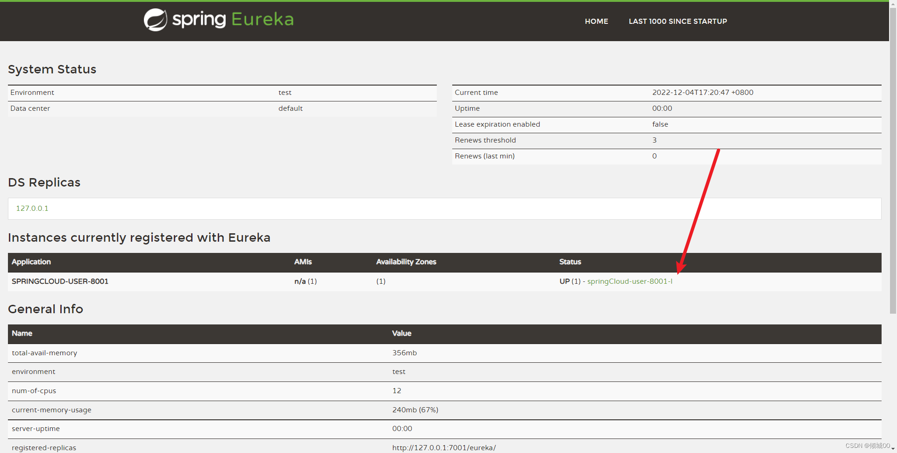Click the Value header in General Info
Screen dimensions: 897x453
pos(402,333)
